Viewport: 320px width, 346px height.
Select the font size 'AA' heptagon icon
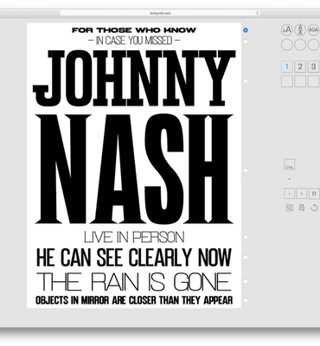[x=287, y=29]
